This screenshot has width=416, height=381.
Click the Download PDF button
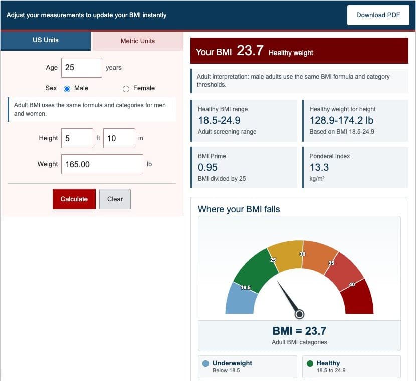(x=378, y=15)
